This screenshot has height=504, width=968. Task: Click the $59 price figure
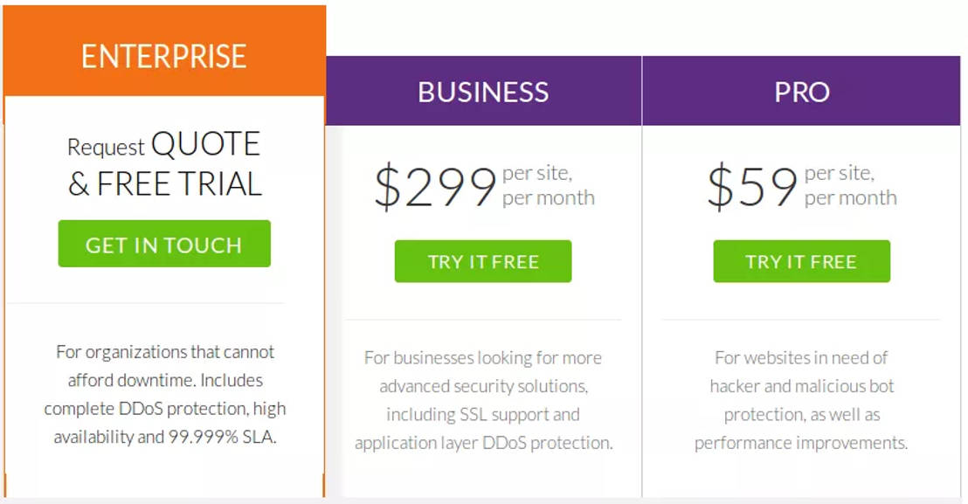[x=752, y=187]
